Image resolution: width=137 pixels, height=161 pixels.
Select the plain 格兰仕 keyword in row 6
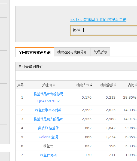48,146
